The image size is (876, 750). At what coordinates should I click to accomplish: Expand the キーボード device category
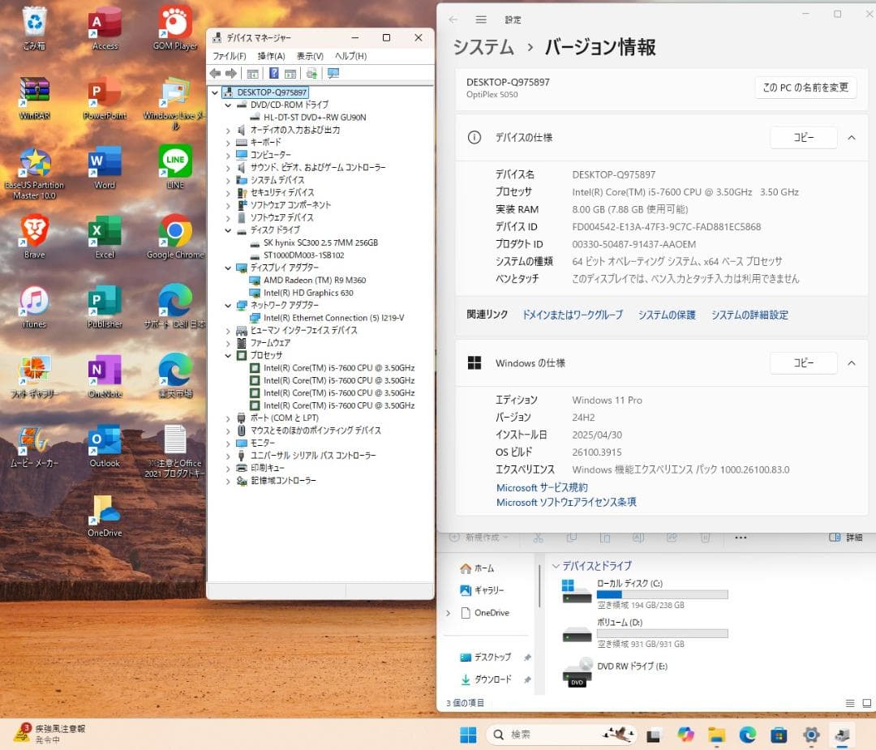pyautogui.click(x=227, y=142)
